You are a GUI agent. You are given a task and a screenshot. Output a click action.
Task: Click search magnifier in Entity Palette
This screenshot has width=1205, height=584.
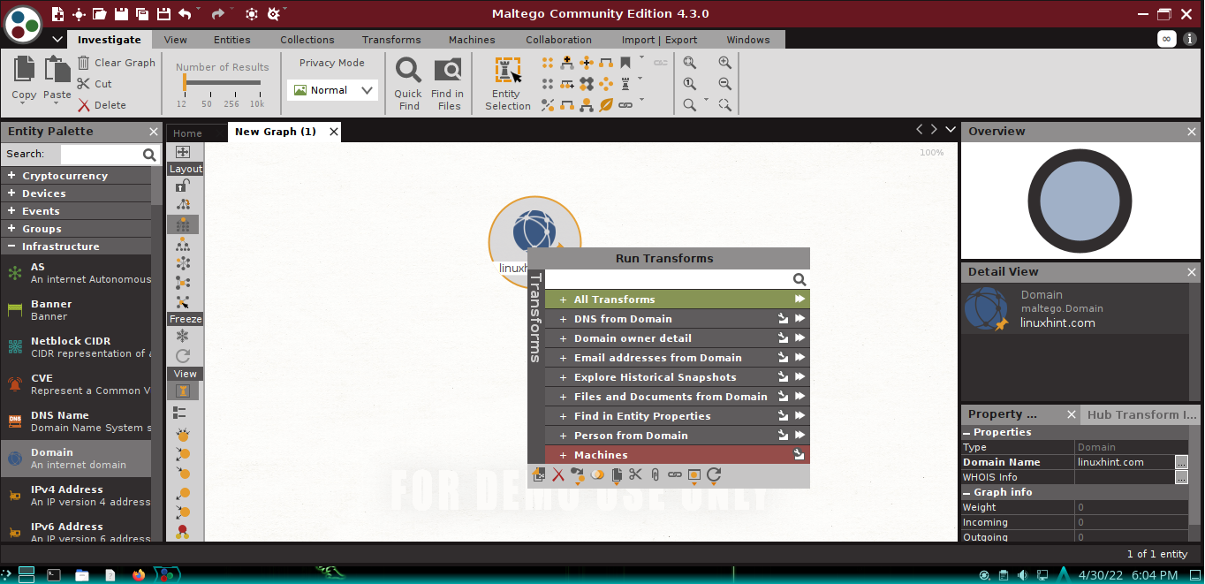coord(149,155)
